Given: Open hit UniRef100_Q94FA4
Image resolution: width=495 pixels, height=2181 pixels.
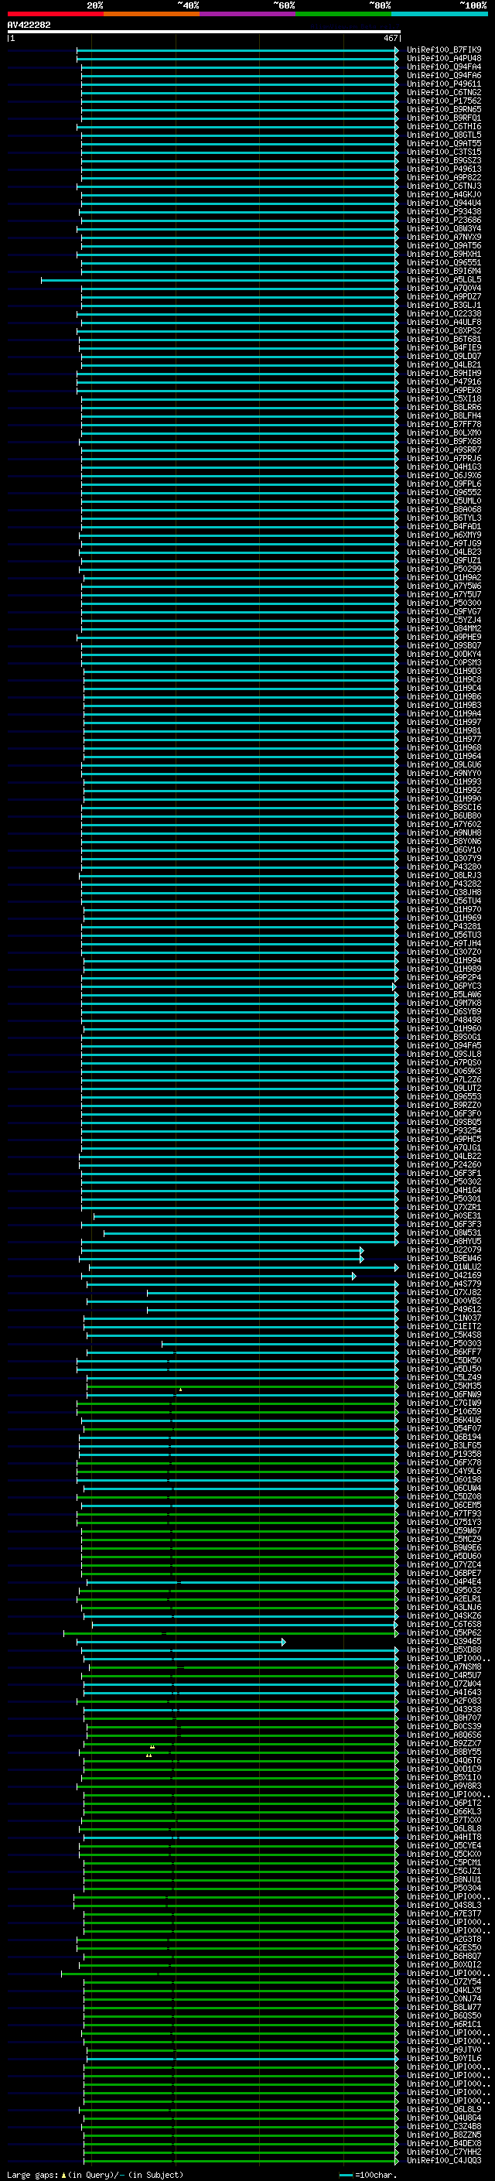Looking at the screenshot, I should 444,67.
